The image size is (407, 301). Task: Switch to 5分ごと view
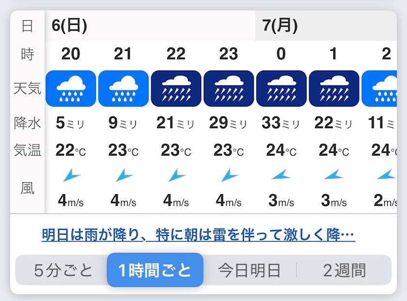(63, 270)
